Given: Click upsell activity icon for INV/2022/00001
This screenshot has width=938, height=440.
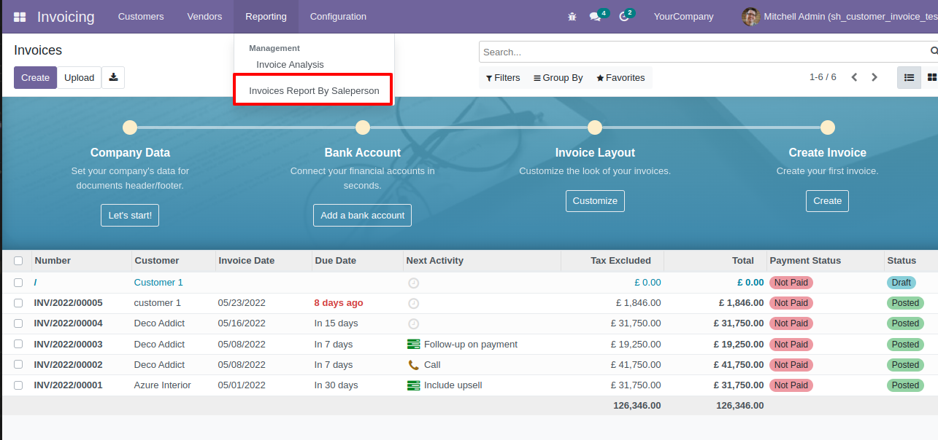Looking at the screenshot, I should (x=413, y=385).
